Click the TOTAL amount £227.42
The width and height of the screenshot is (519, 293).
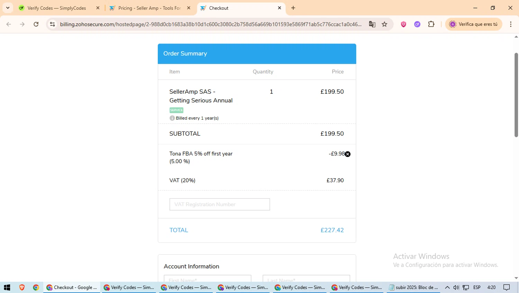click(x=332, y=230)
